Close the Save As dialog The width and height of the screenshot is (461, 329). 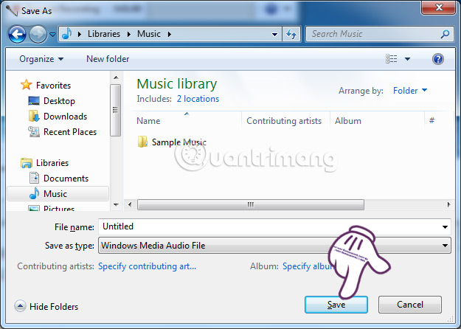pyautogui.click(x=438, y=7)
